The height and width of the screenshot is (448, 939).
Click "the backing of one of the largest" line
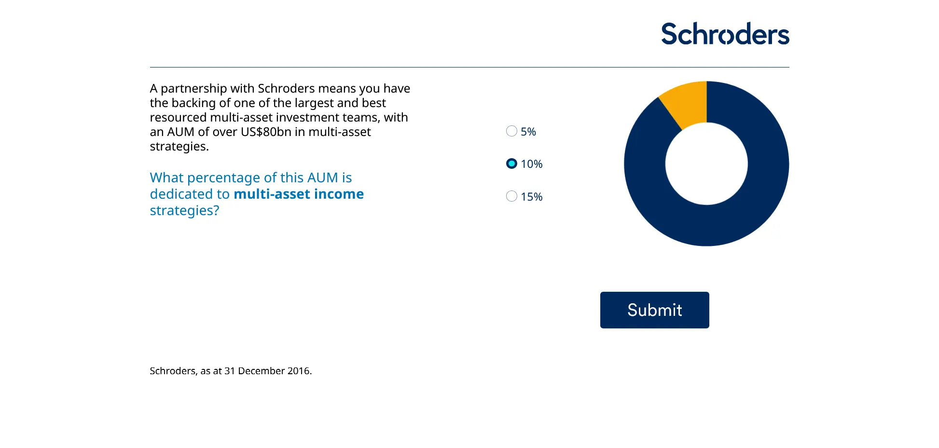pyautogui.click(x=268, y=103)
